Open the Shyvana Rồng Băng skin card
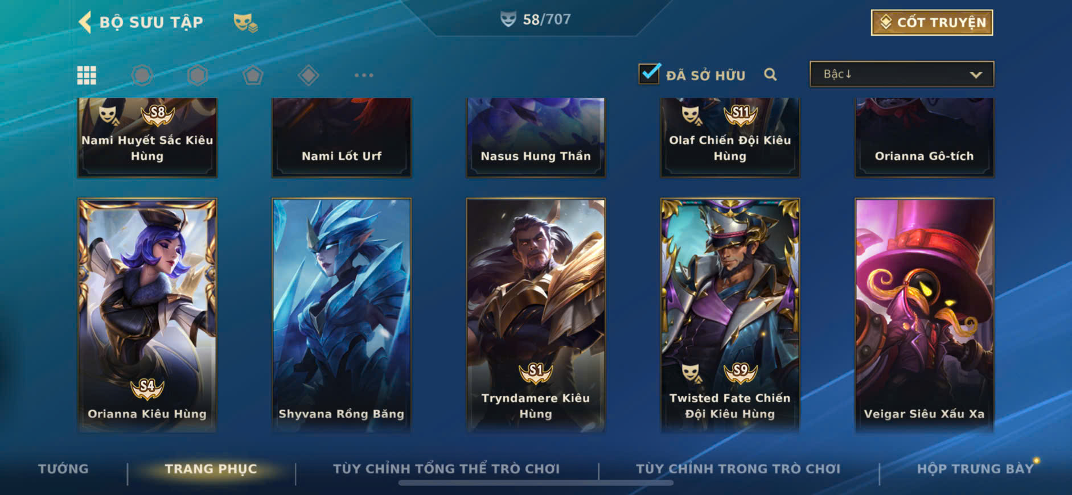 (x=342, y=315)
